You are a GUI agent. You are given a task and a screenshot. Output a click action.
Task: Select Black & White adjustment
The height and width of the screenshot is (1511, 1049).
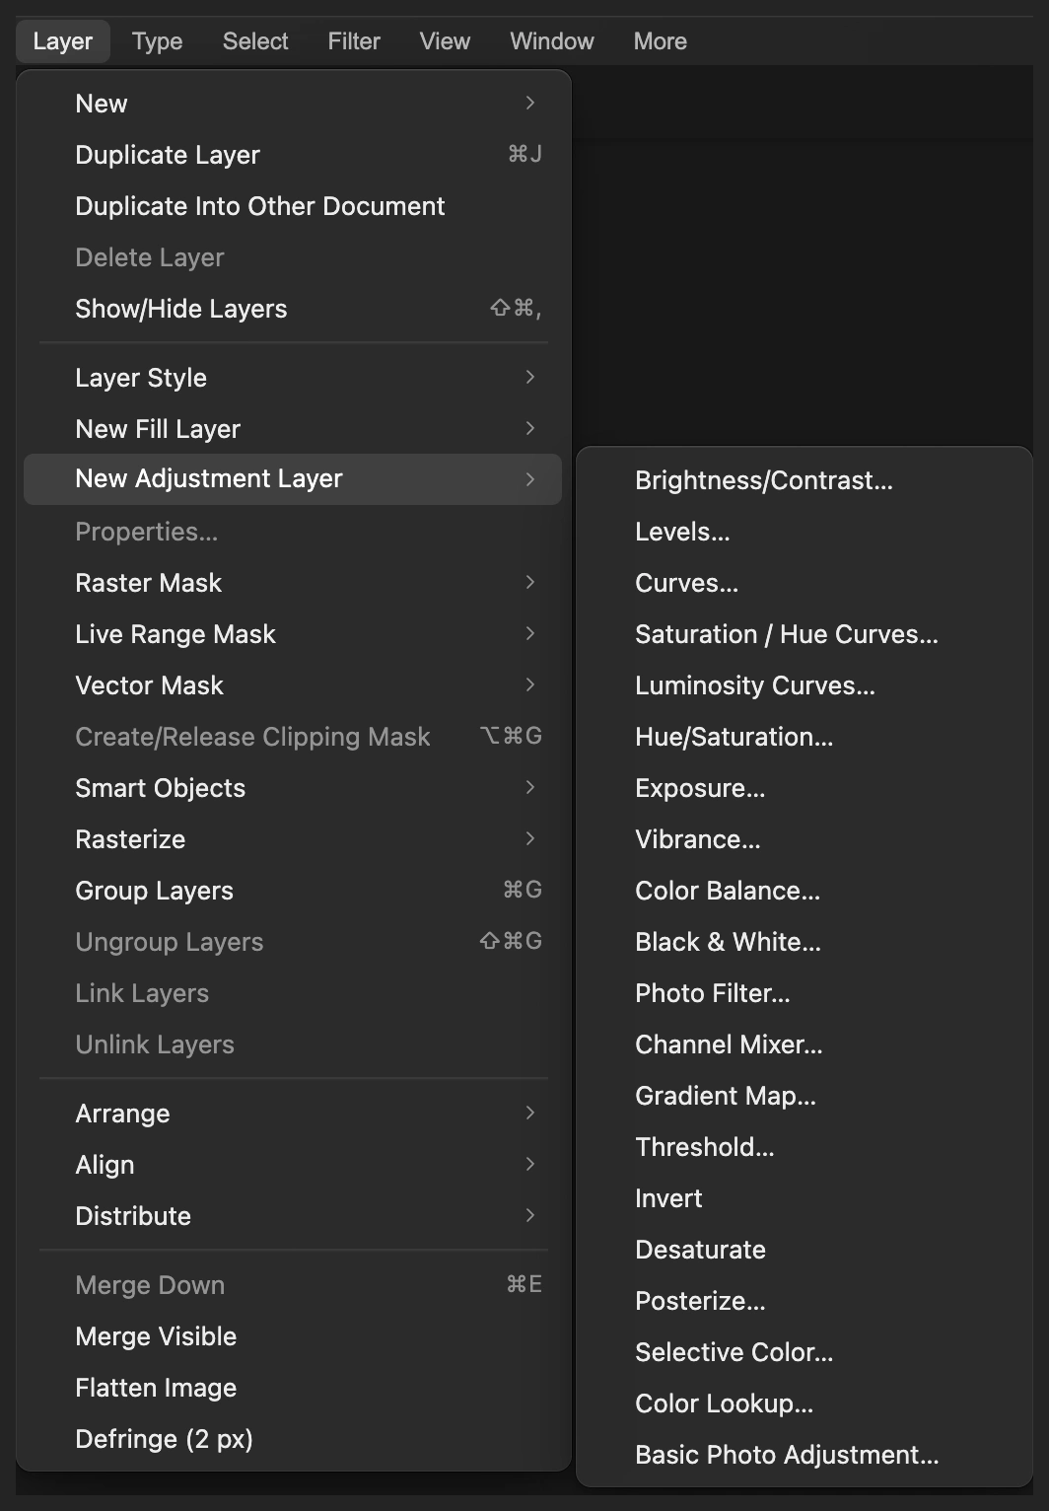tap(804, 942)
